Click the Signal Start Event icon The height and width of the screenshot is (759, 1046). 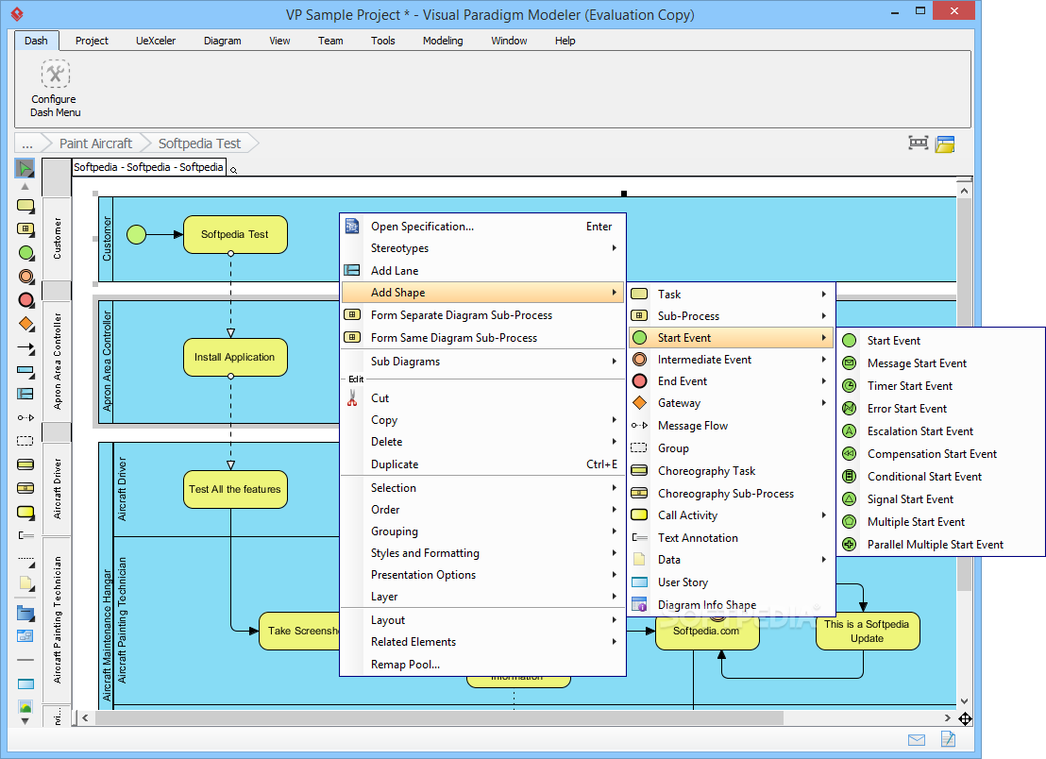click(x=850, y=499)
